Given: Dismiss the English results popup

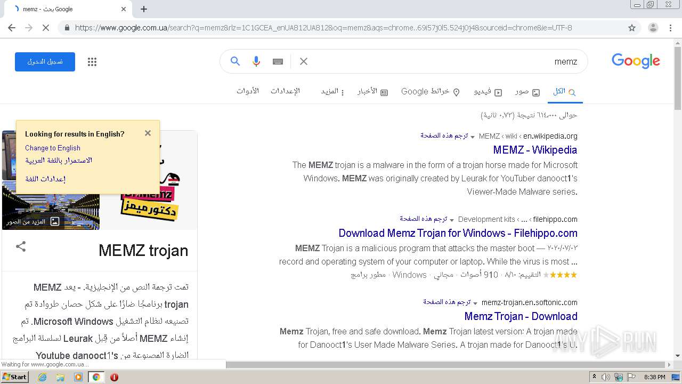Looking at the screenshot, I should [148, 133].
